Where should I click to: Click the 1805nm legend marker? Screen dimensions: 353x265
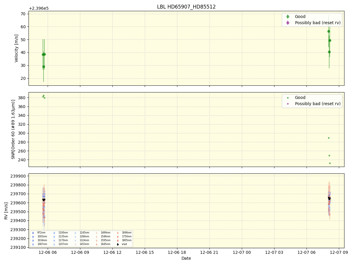(118, 241)
